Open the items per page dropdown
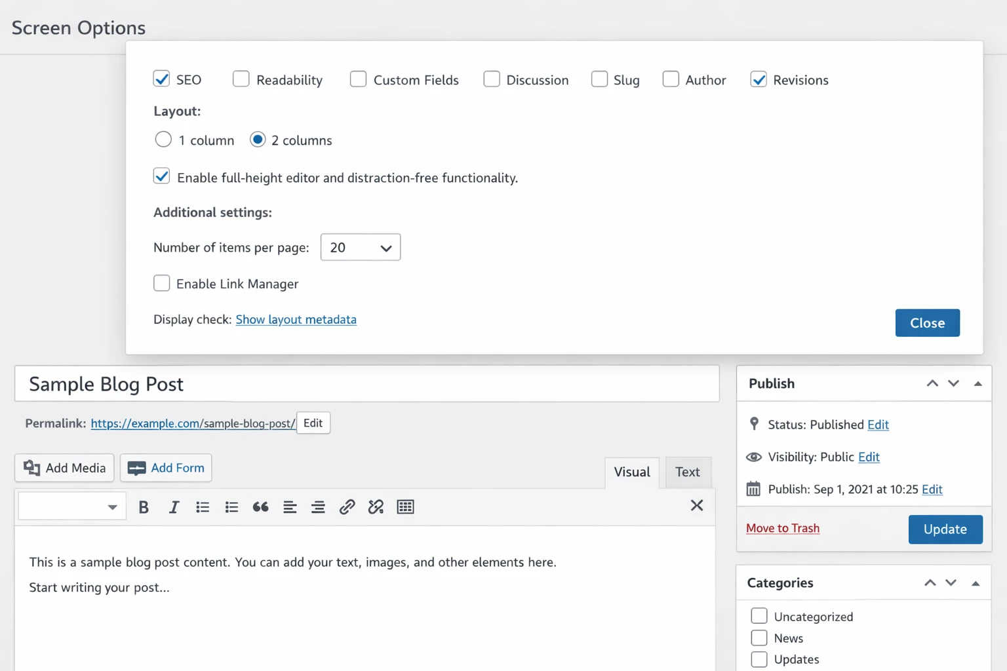The height and width of the screenshot is (671, 1007). 360,248
